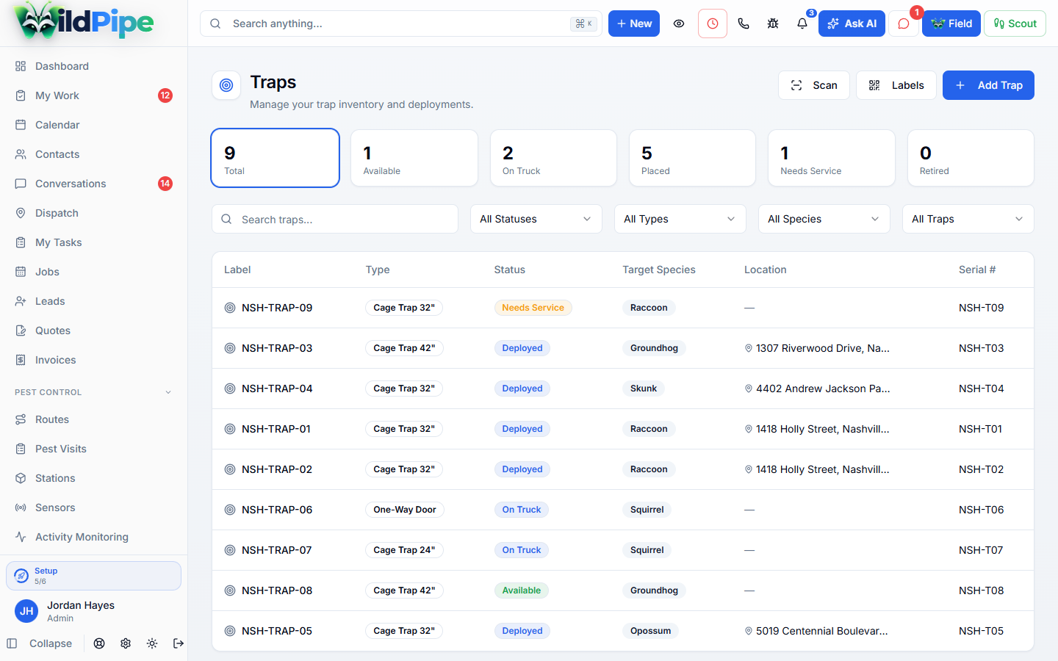Click the New button in top bar
The width and height of the screenshot is (1058, 661).
coord(634,24)
